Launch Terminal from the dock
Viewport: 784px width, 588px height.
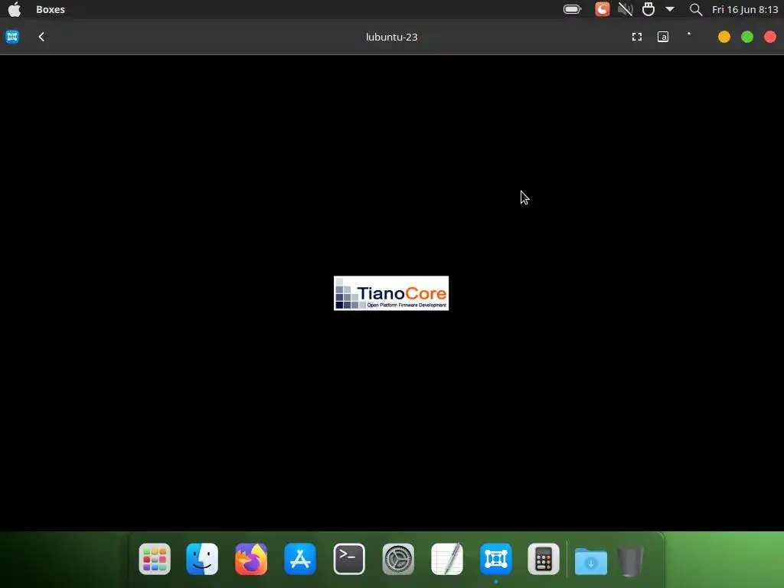[349, 559]
